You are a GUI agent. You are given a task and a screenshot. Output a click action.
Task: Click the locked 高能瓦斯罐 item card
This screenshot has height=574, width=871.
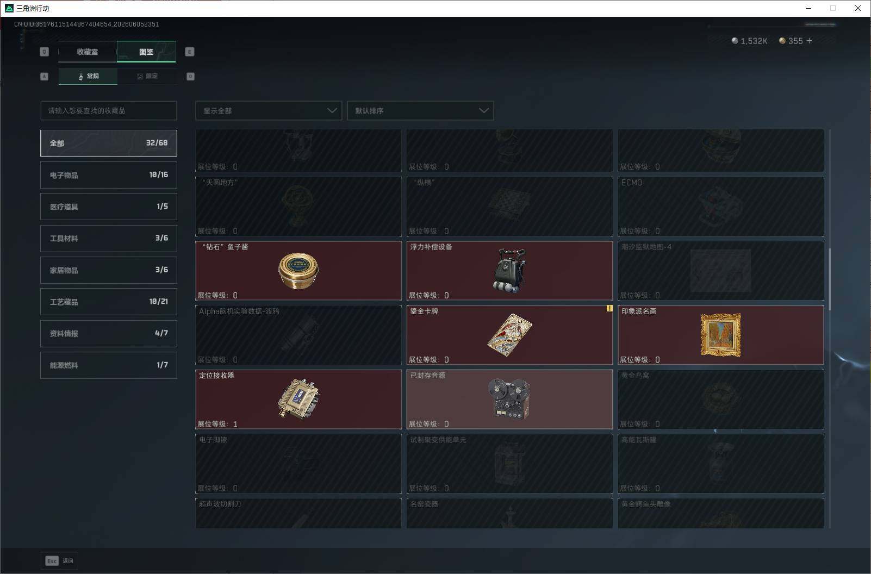(721, 464)
